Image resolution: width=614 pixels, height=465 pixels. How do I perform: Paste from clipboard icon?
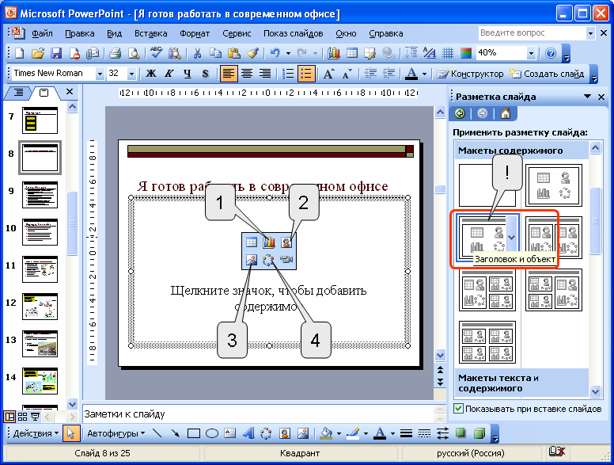coord(234,53)
